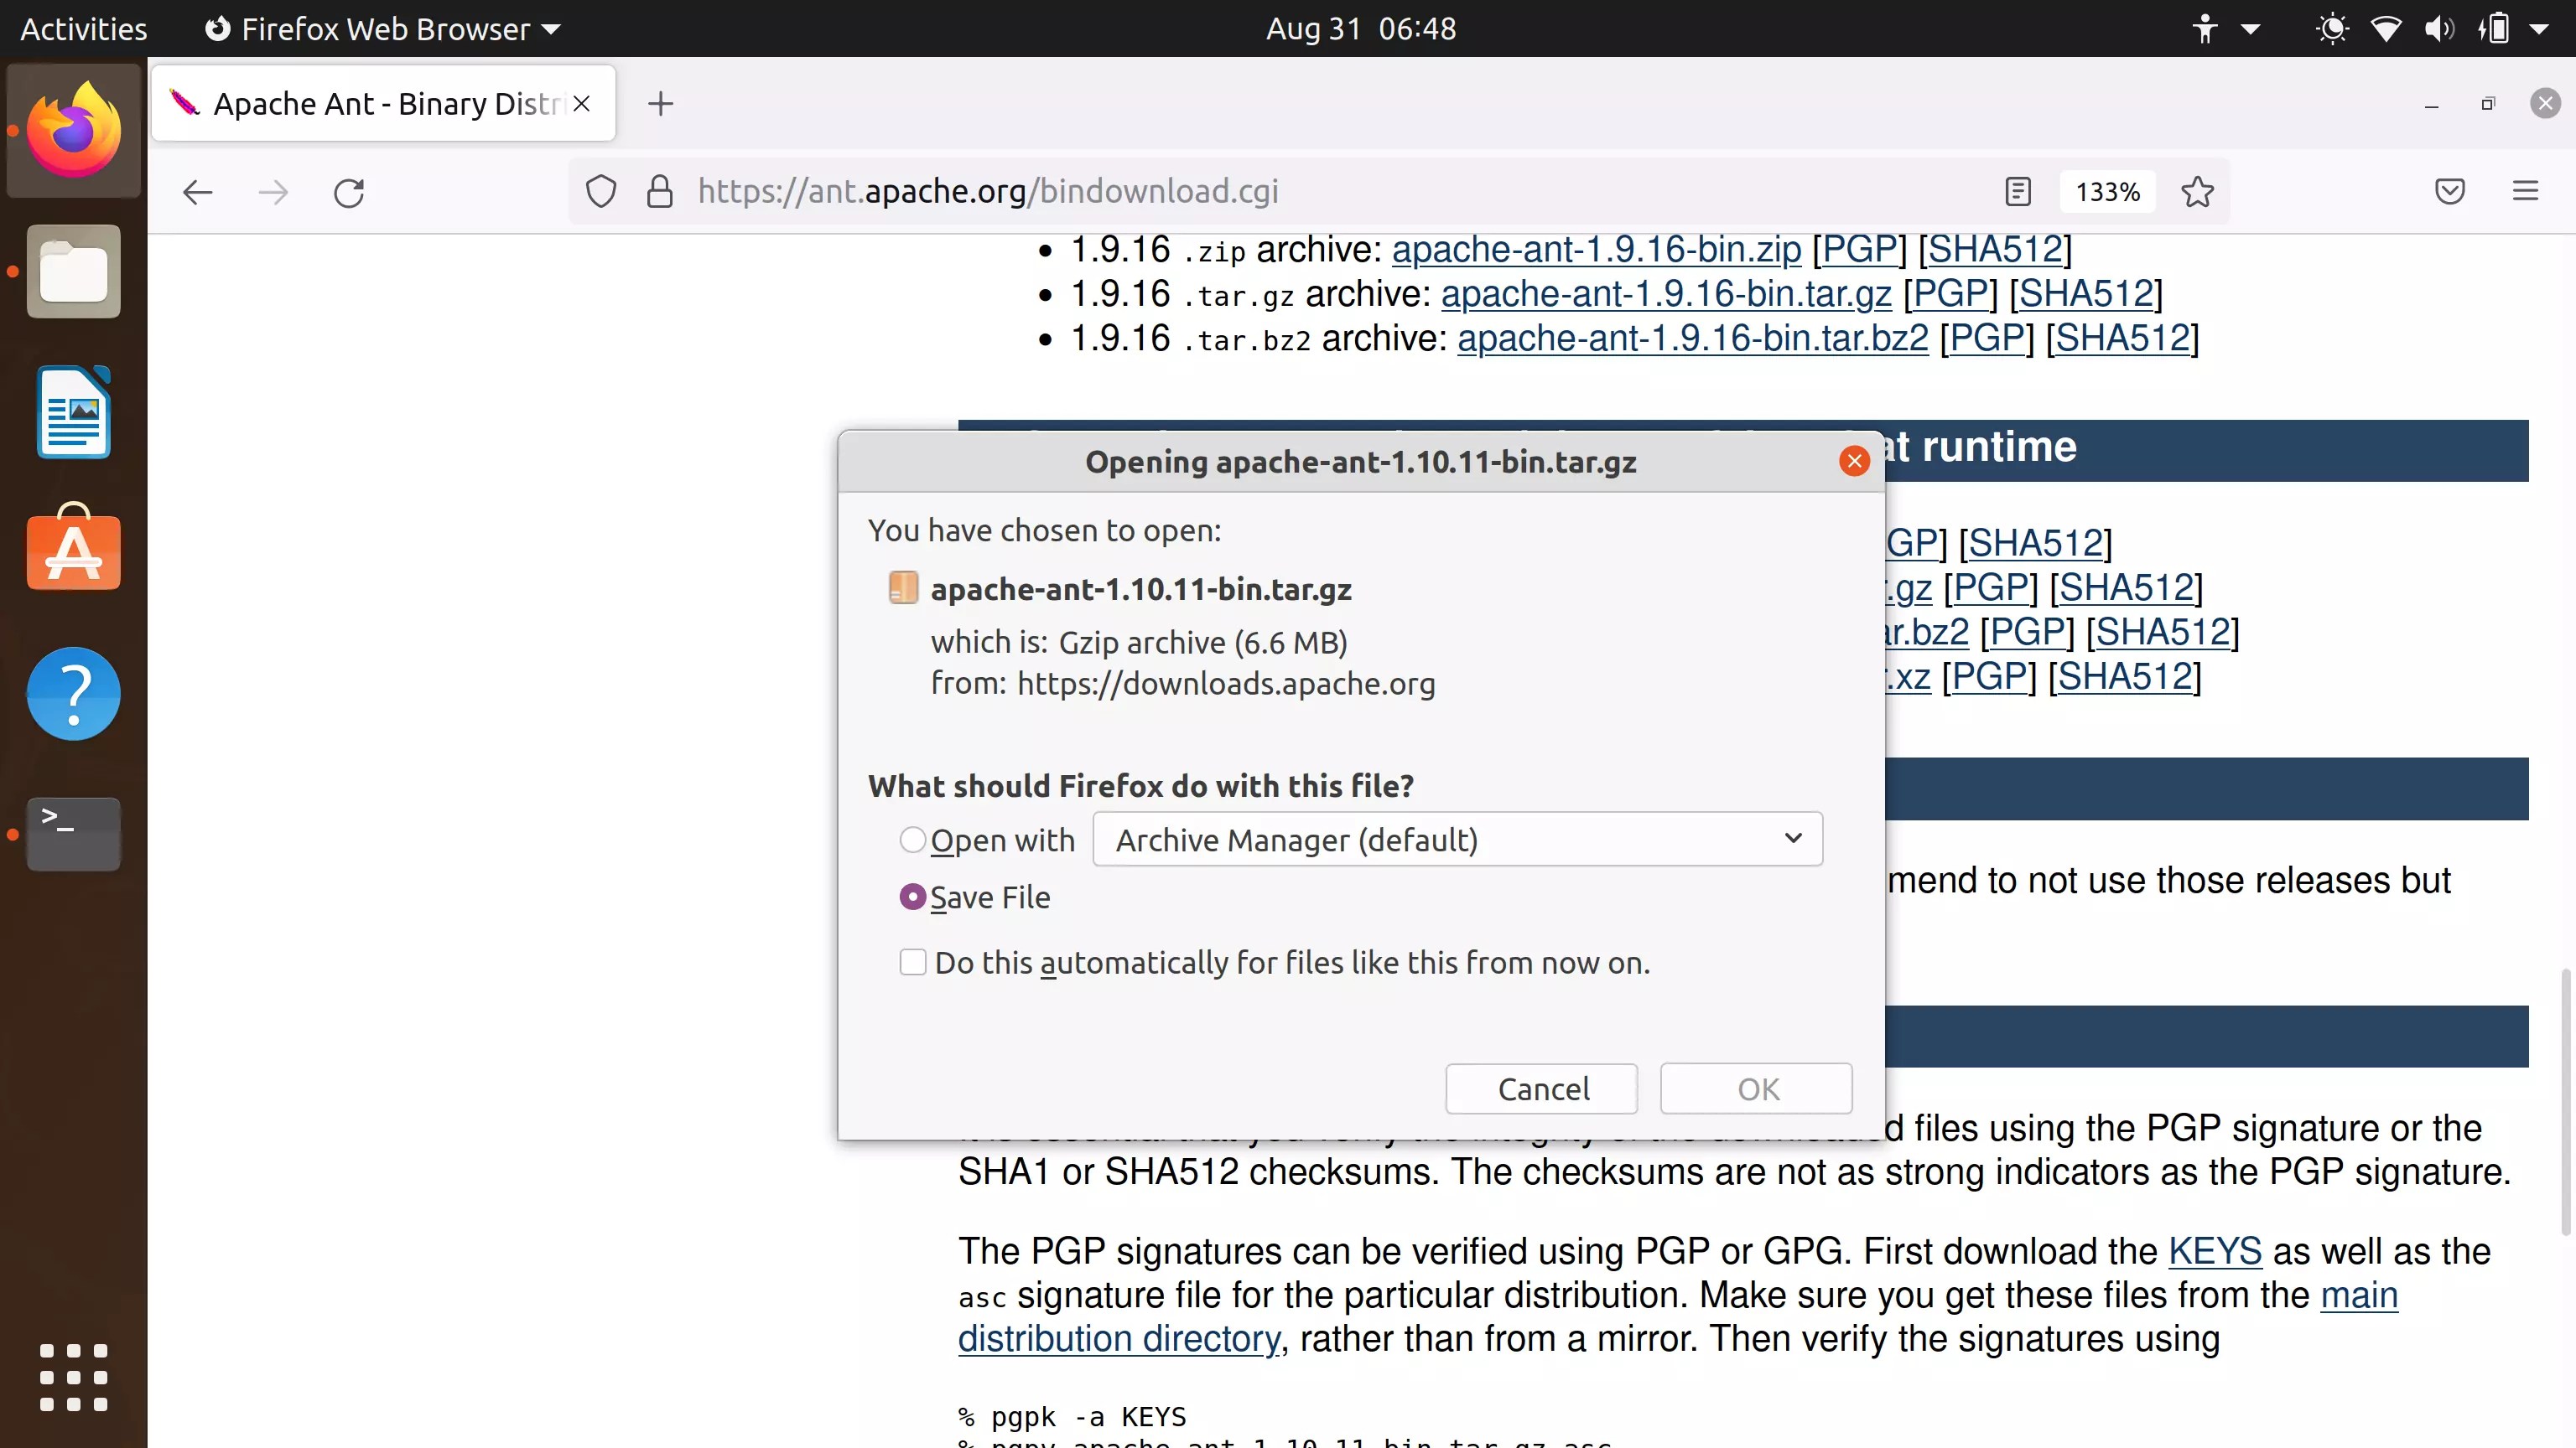The height and width of the screenshot is (1448, 2576).
Task: Reset the 133% page zoom level
Action: [2106, 191]
